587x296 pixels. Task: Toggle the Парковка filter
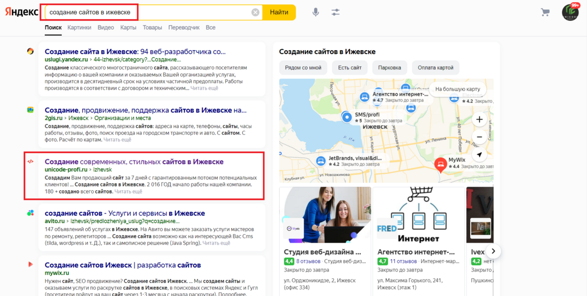(390, 68)
